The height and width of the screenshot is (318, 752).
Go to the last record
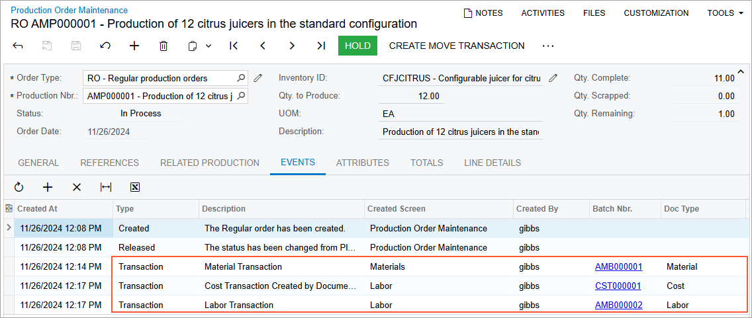[x=321, y=46]
